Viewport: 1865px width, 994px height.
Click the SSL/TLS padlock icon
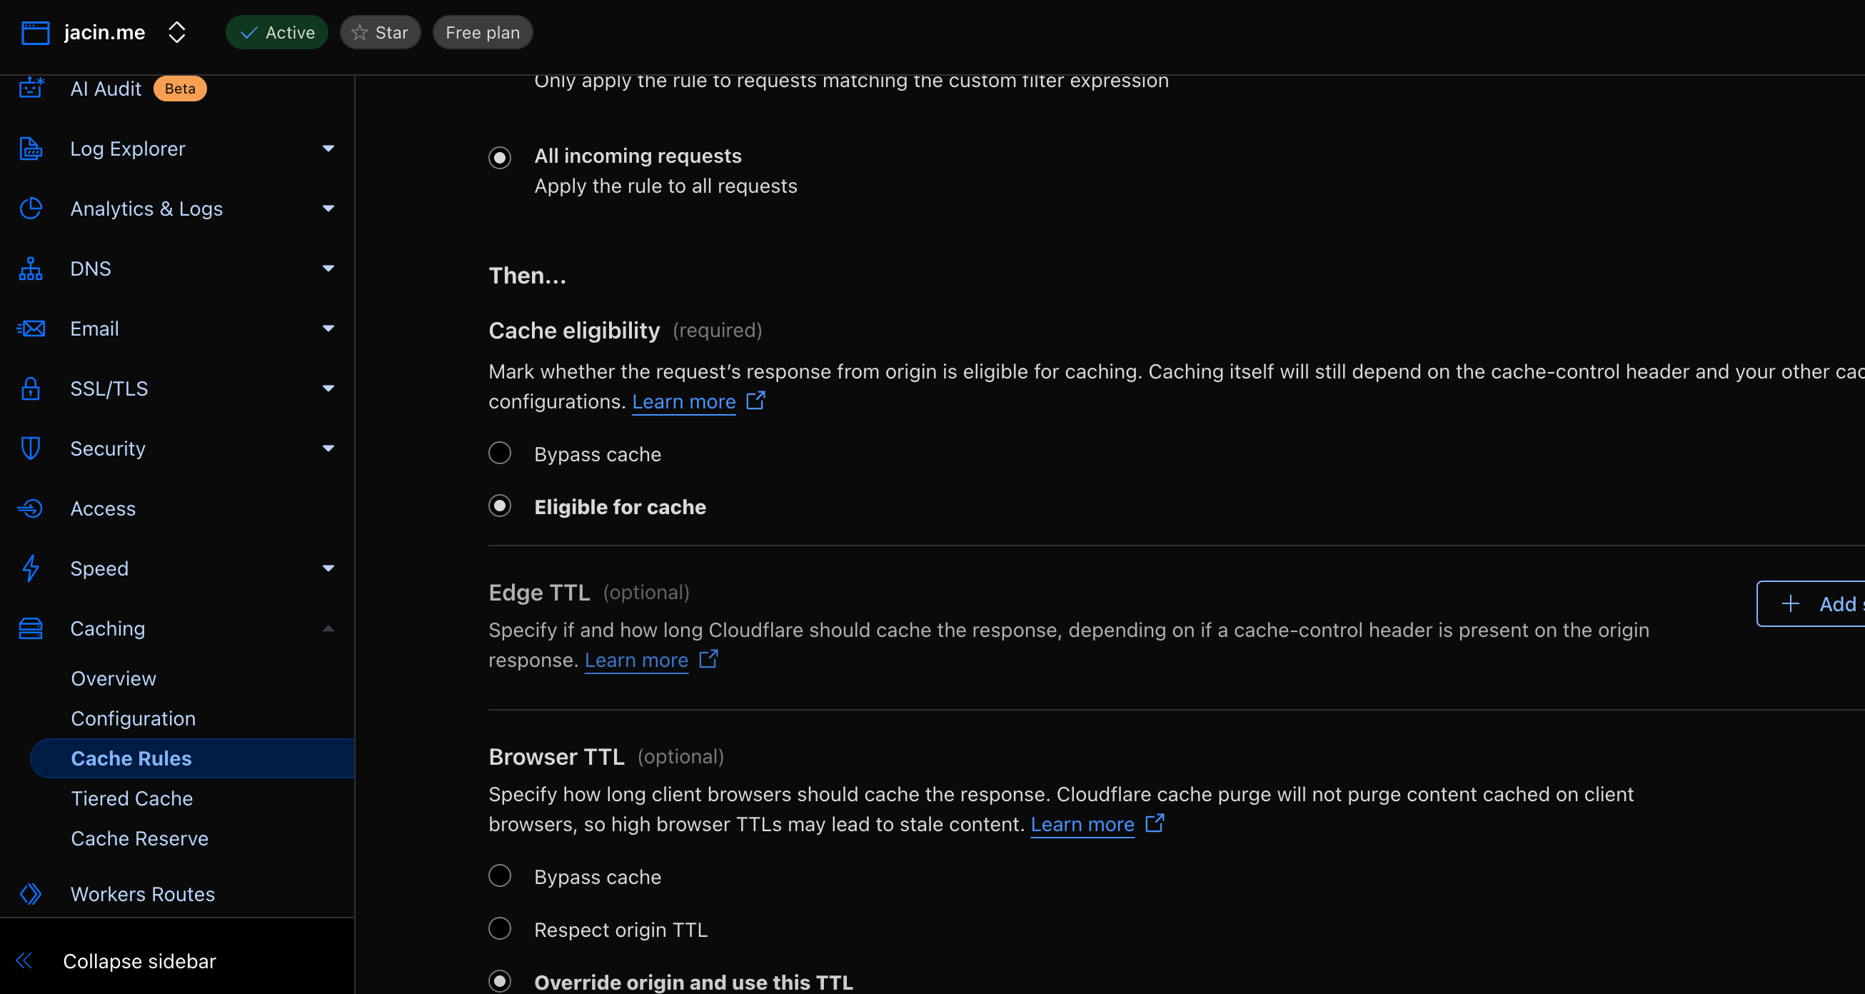coord(31,388)
